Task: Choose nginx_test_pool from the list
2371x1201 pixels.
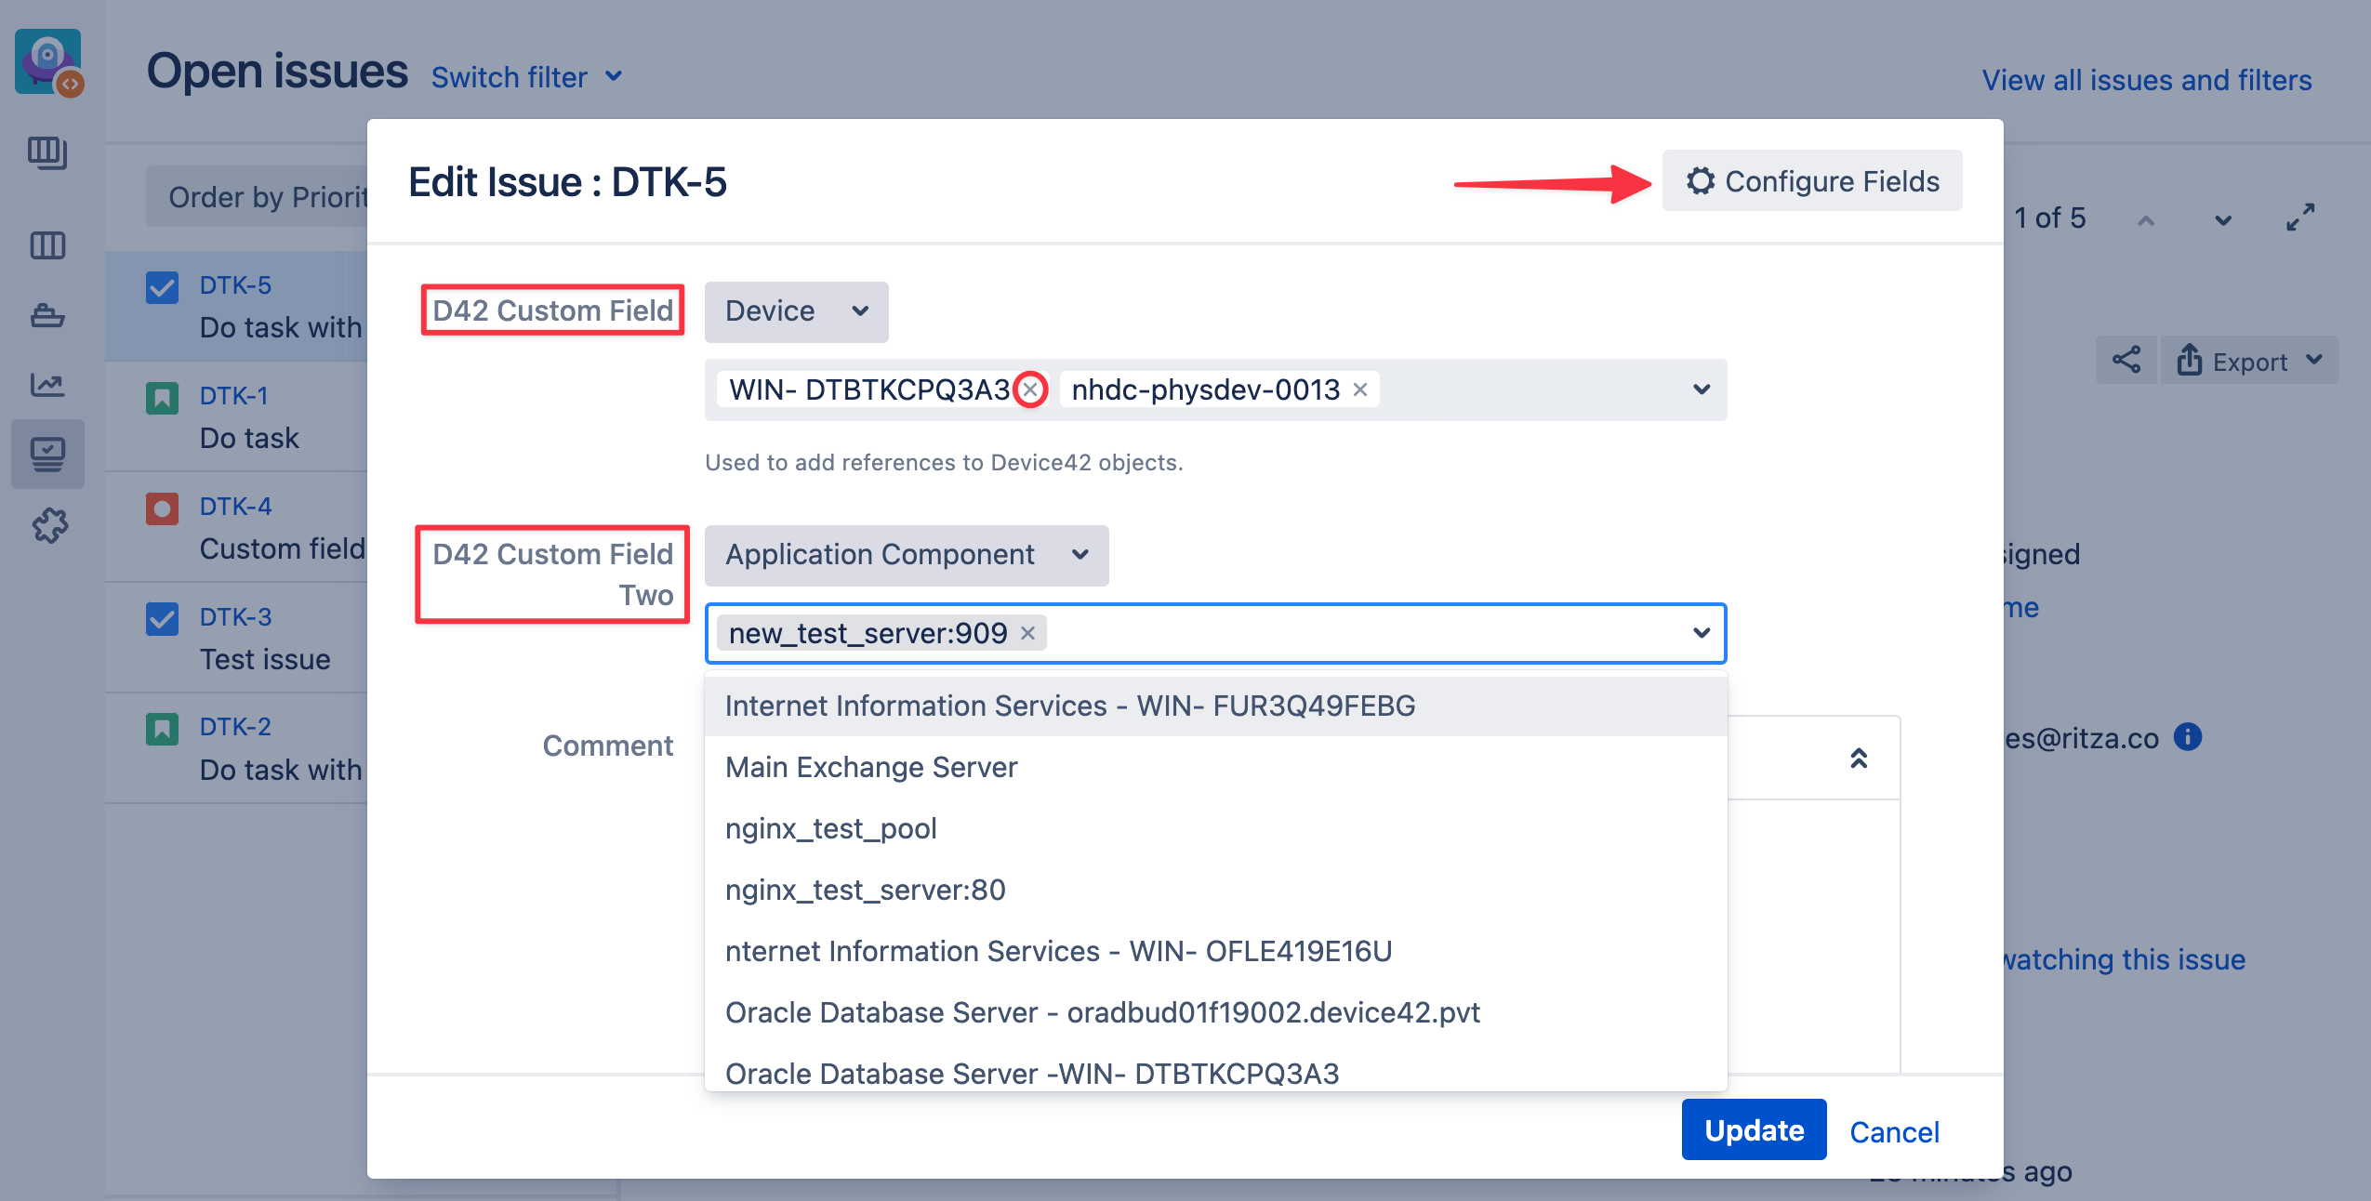Action: pos(830,828)
